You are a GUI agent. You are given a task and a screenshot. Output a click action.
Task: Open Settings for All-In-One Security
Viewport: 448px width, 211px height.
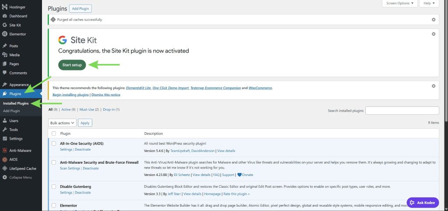click(x=66, y=150)
